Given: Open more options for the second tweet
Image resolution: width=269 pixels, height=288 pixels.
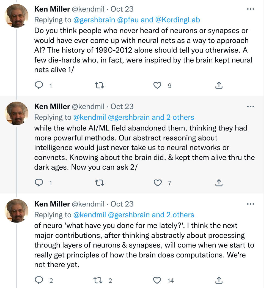Looking at the screenshot, I should point(250,107).
